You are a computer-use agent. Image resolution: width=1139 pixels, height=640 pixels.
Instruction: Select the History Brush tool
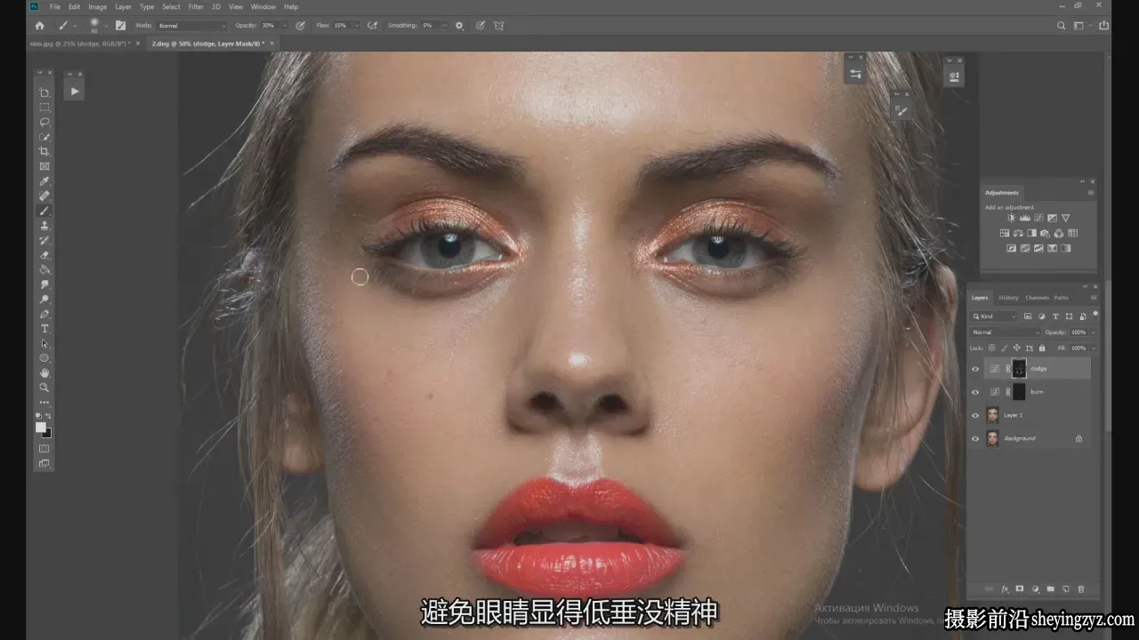point(44,240)
